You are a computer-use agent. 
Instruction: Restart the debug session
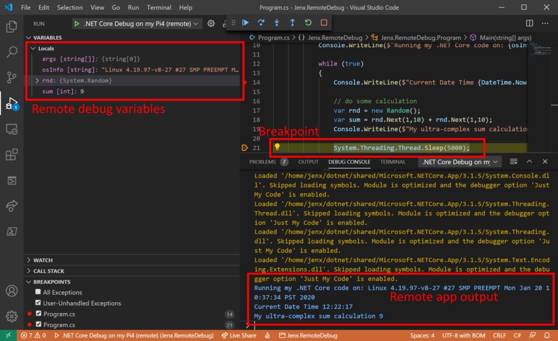[x=308, y=23]
